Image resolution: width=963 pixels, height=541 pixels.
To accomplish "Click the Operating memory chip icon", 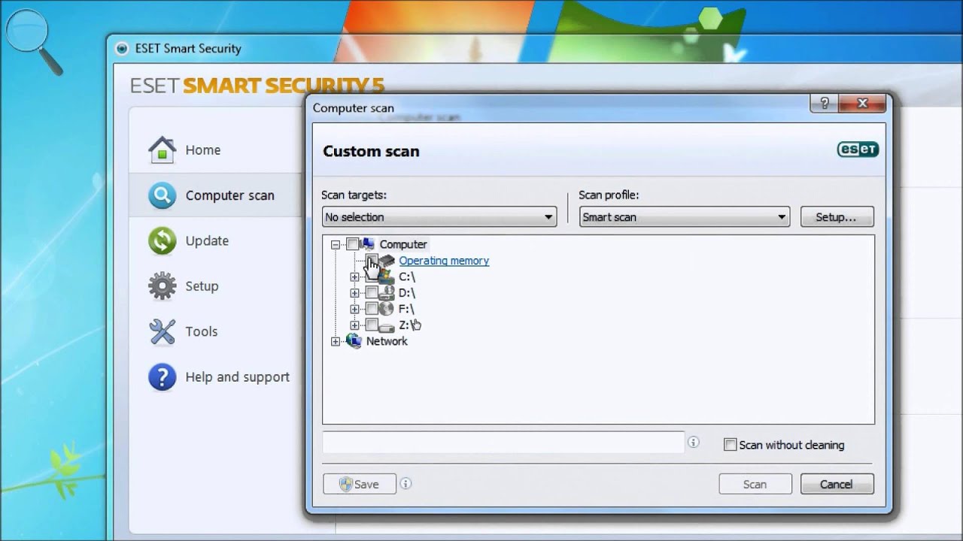I will click(387, 261).
